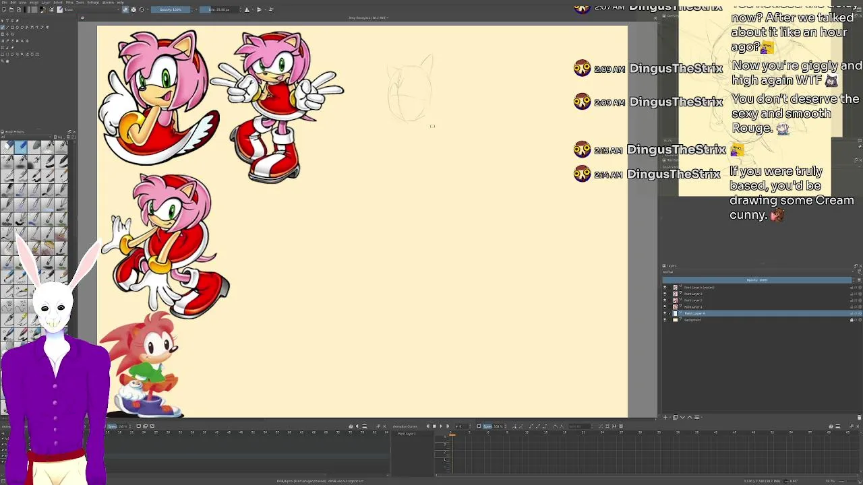Open the add-layer type dropdown arrow

coord(670,417)
